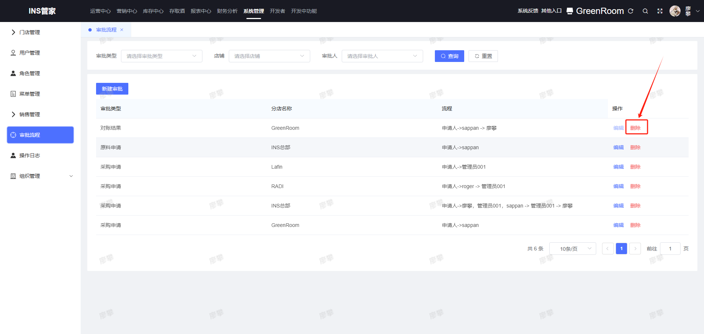Go to previous page arrow in pagination
Image resolution: width=704 pixels, height=334 pixels.
(608, 249)
